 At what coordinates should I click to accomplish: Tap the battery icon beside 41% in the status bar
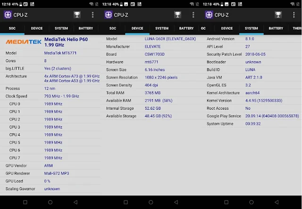[x=21, y=4]
